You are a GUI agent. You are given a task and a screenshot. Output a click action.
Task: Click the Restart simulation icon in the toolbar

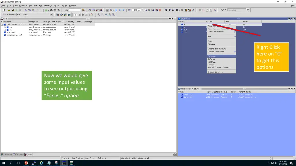coord(129,10)
